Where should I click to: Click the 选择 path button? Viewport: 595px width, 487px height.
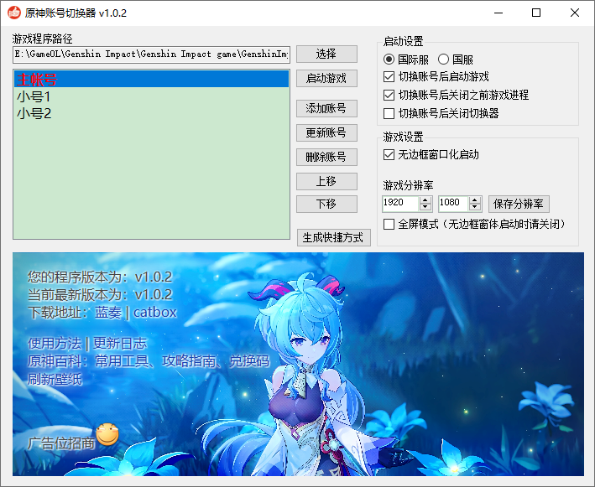click(x=326, y=54)
